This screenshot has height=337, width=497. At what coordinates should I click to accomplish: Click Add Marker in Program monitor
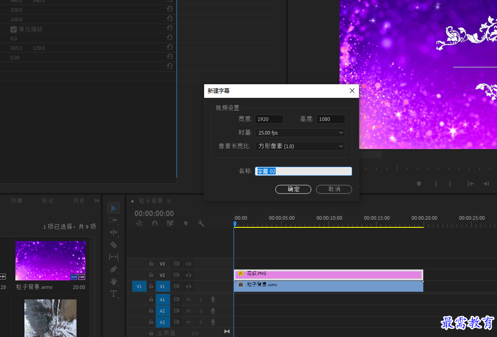(419, 184)
